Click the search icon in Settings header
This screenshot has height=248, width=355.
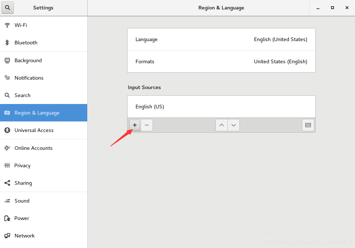(8, 8)
